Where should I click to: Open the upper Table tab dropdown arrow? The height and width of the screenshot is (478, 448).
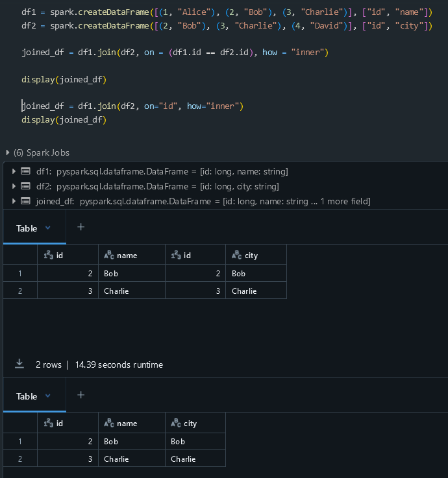coord(47,228)
